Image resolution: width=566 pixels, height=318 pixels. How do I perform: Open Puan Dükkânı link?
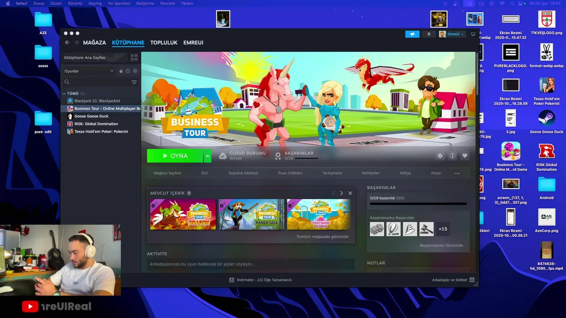point(290,173)
